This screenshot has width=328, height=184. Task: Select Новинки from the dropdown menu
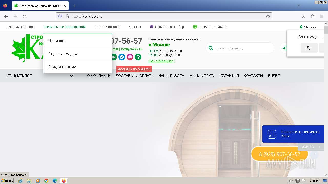(78, 41)
